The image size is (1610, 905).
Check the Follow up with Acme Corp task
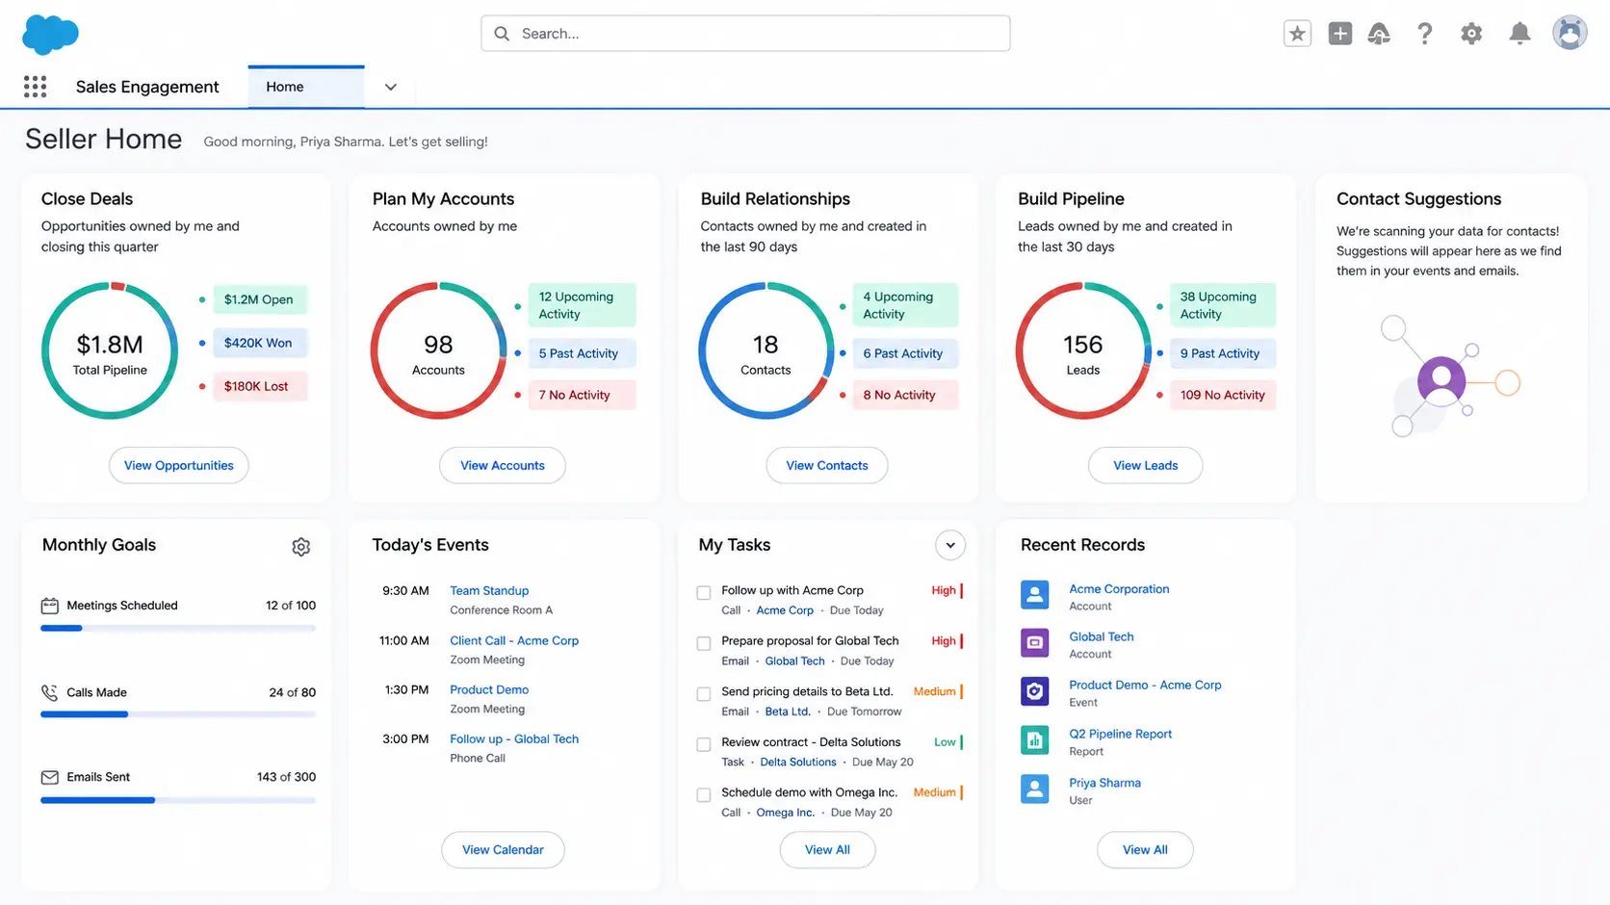click(704, 592)
